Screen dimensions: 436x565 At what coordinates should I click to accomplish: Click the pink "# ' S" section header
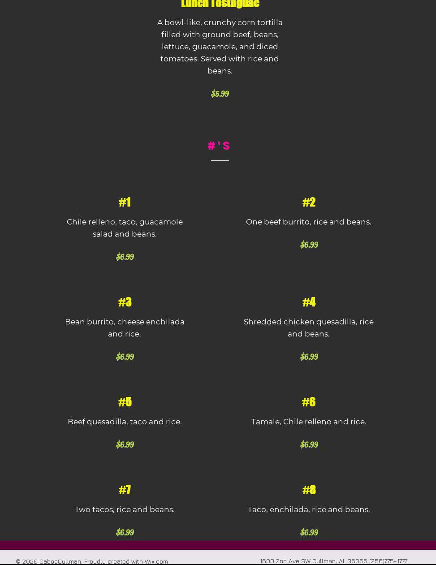coord(219,146)
